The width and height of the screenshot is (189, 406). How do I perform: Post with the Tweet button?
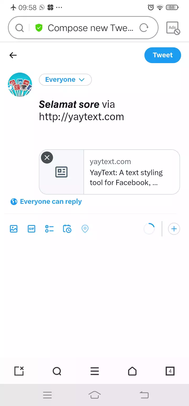click(163, 55)
